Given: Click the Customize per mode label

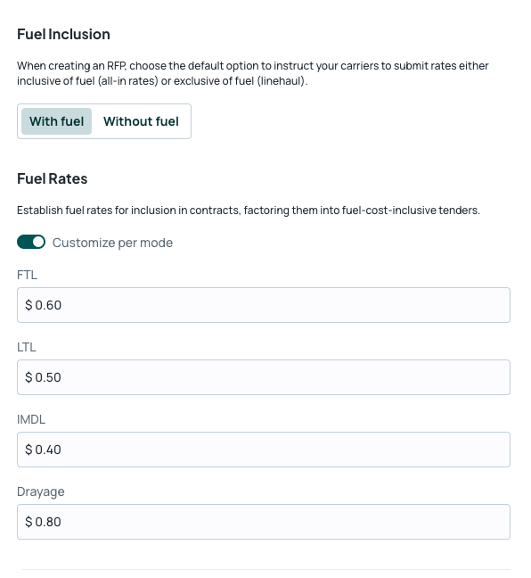Looking at the screenshot, I should coord(112,243).
